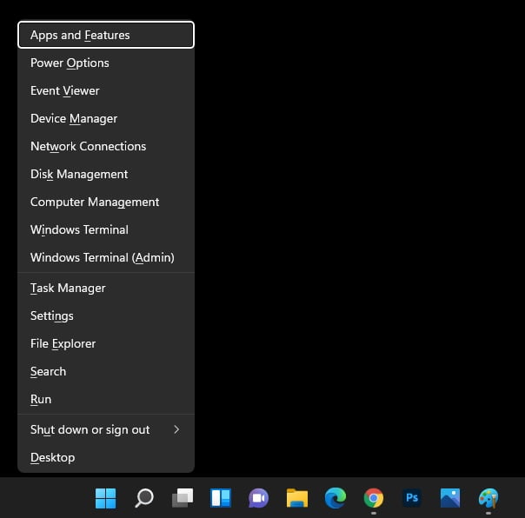Open File Explorer from the taskbar
This screenshot has height=518, width=525.
(x=297, y=498)
